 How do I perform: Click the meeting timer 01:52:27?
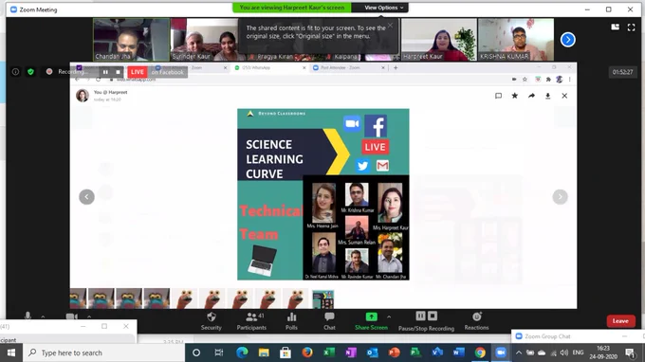coord(622,72)
